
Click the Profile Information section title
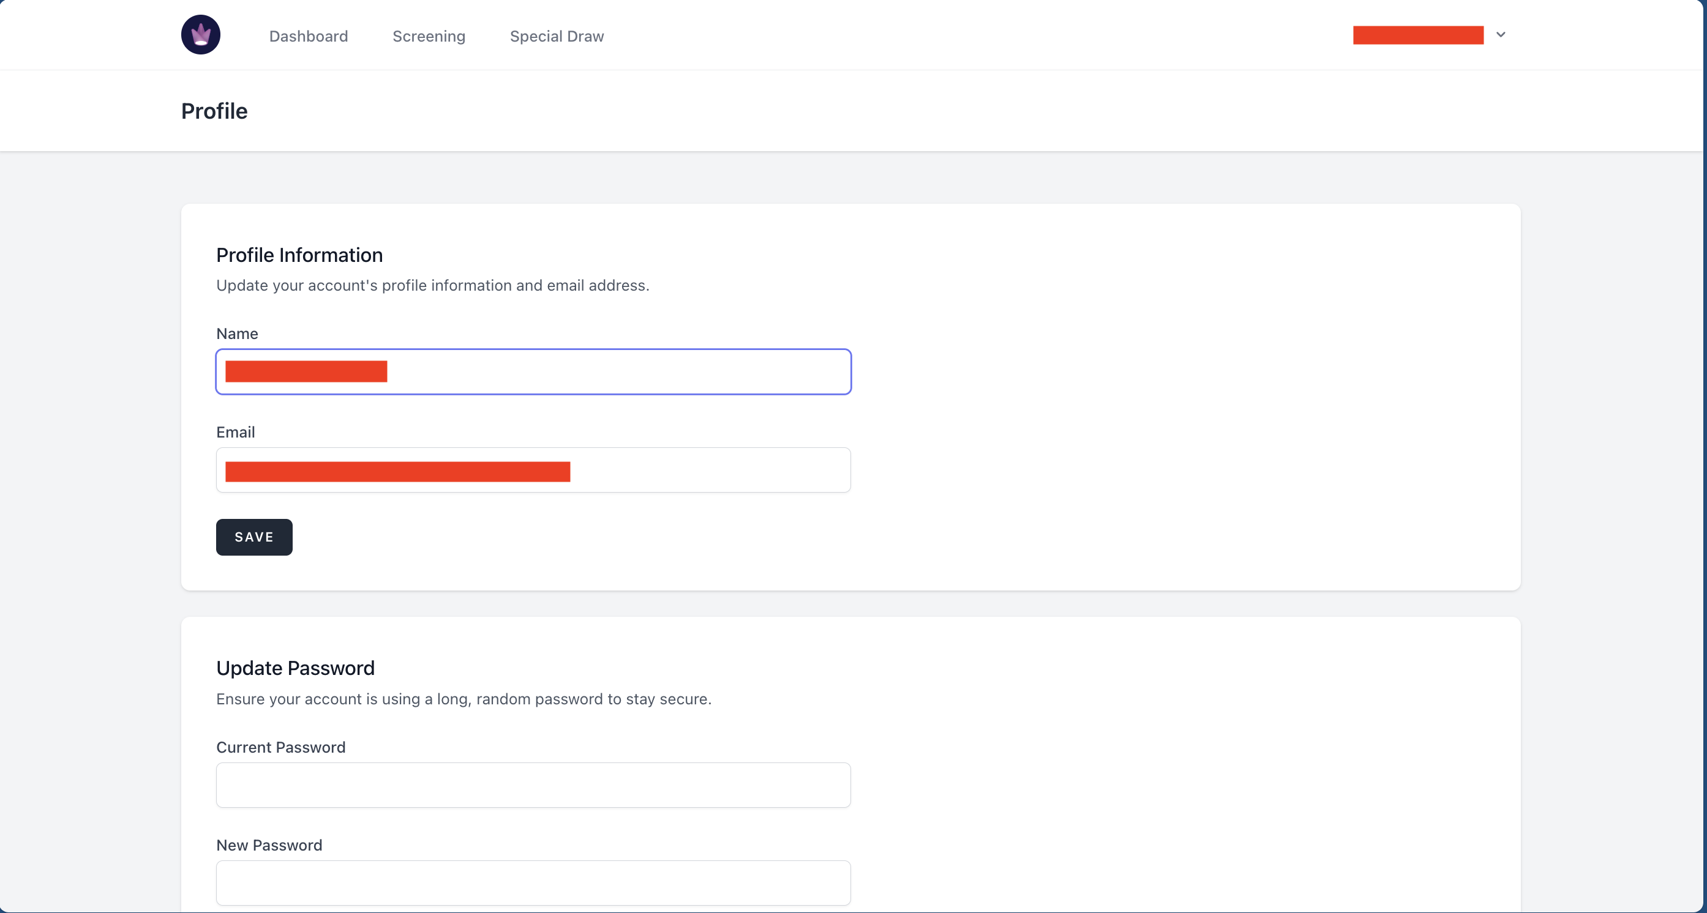coord(299,256)
